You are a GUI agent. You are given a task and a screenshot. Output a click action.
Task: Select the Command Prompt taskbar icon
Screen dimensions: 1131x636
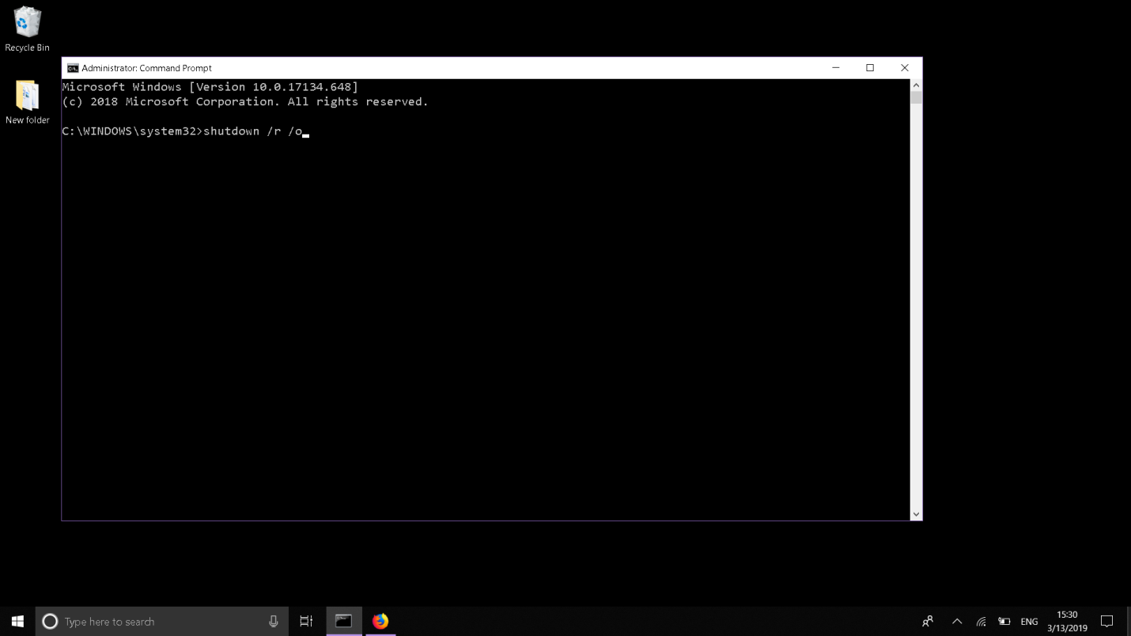coord(343,621)
